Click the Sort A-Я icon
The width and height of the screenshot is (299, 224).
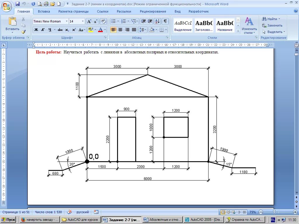click(x=157, y=21)
